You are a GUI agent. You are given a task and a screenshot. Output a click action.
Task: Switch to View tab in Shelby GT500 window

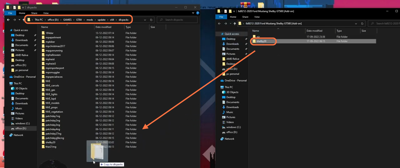257,17
